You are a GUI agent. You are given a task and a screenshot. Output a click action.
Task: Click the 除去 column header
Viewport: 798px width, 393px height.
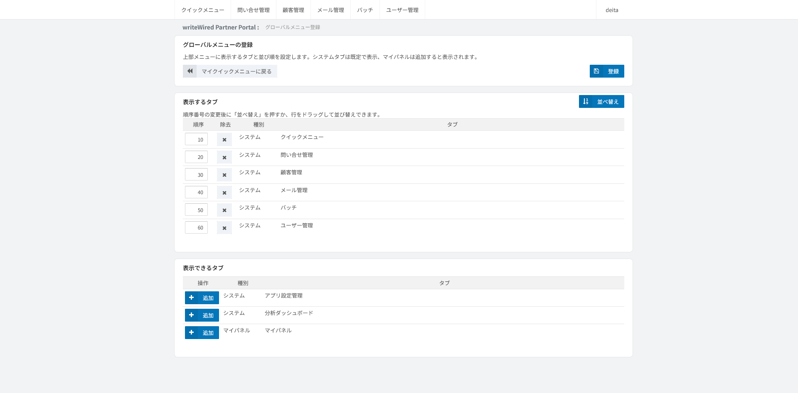(225, 124)
